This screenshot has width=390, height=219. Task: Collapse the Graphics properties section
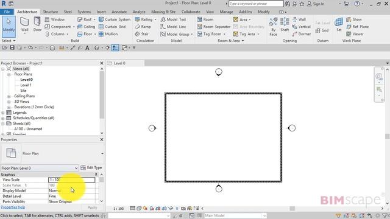click(x=96, y=175)
